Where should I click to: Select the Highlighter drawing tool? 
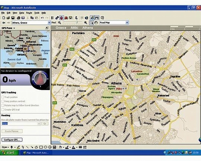click(x=18, y=147)
